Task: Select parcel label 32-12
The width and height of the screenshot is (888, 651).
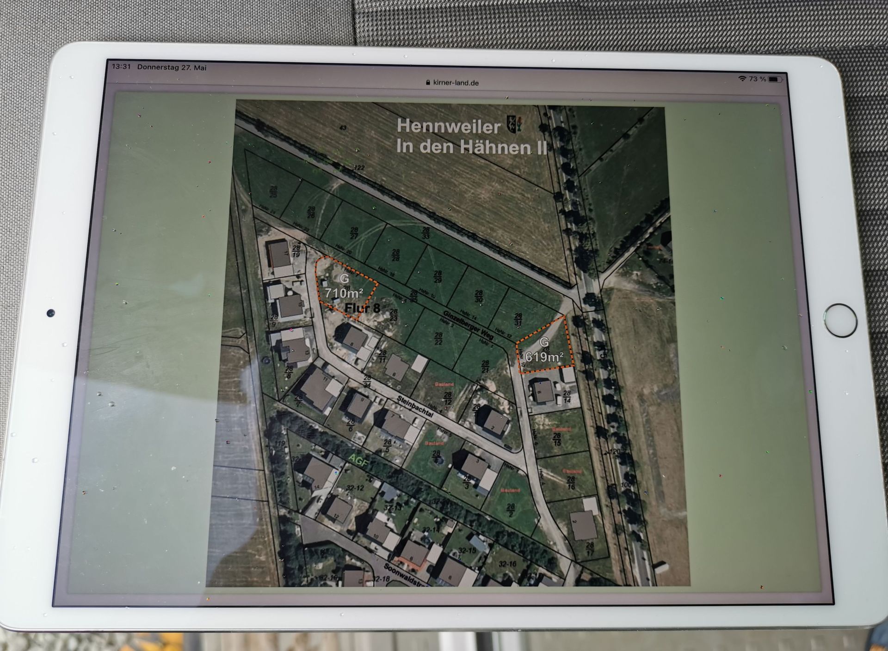Action: 355,488
